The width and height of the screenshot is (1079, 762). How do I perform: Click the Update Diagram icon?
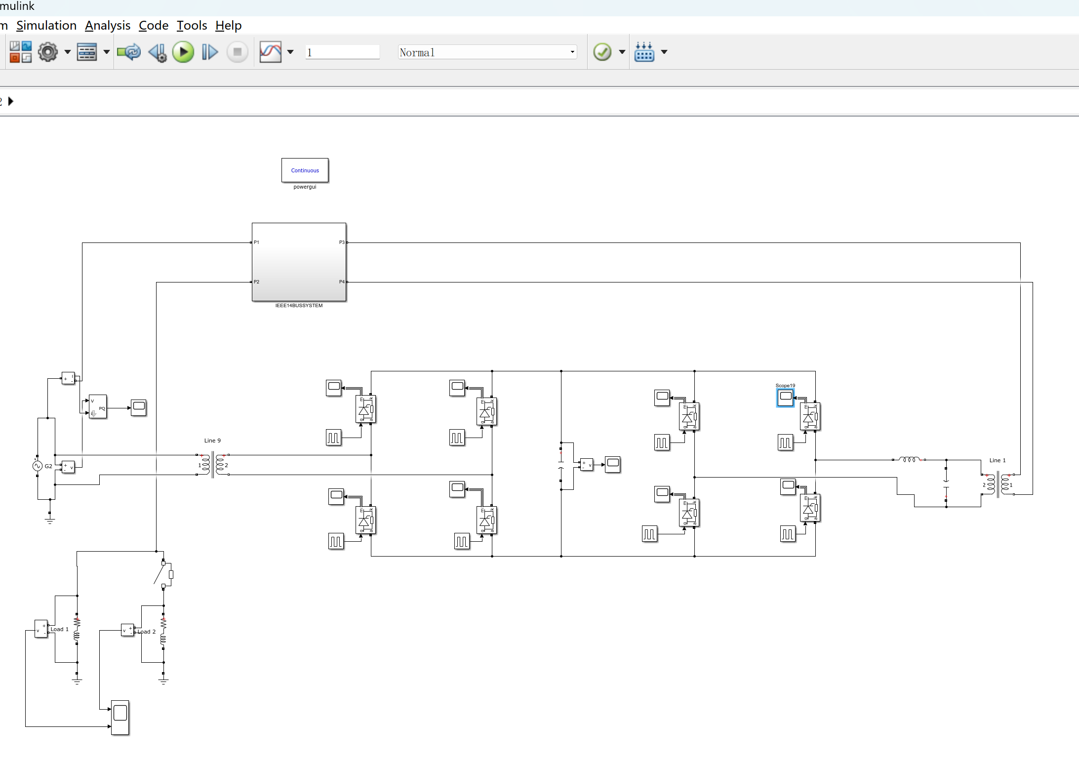click(x=129, y=52)
